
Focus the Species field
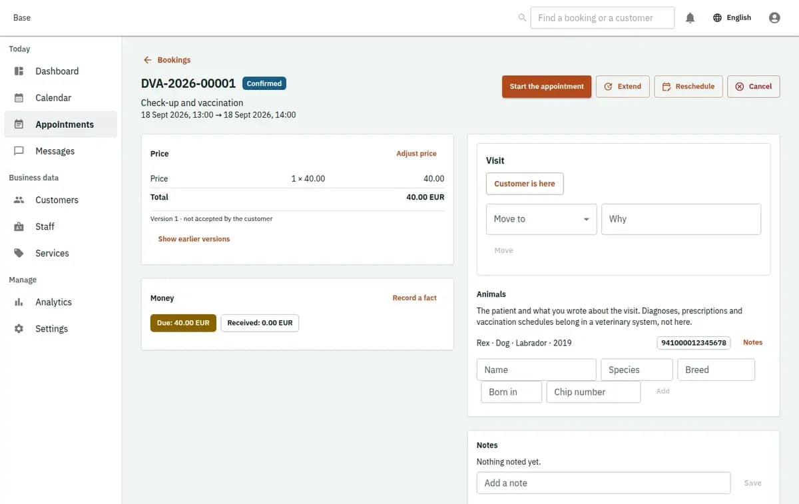click(637, 370)
